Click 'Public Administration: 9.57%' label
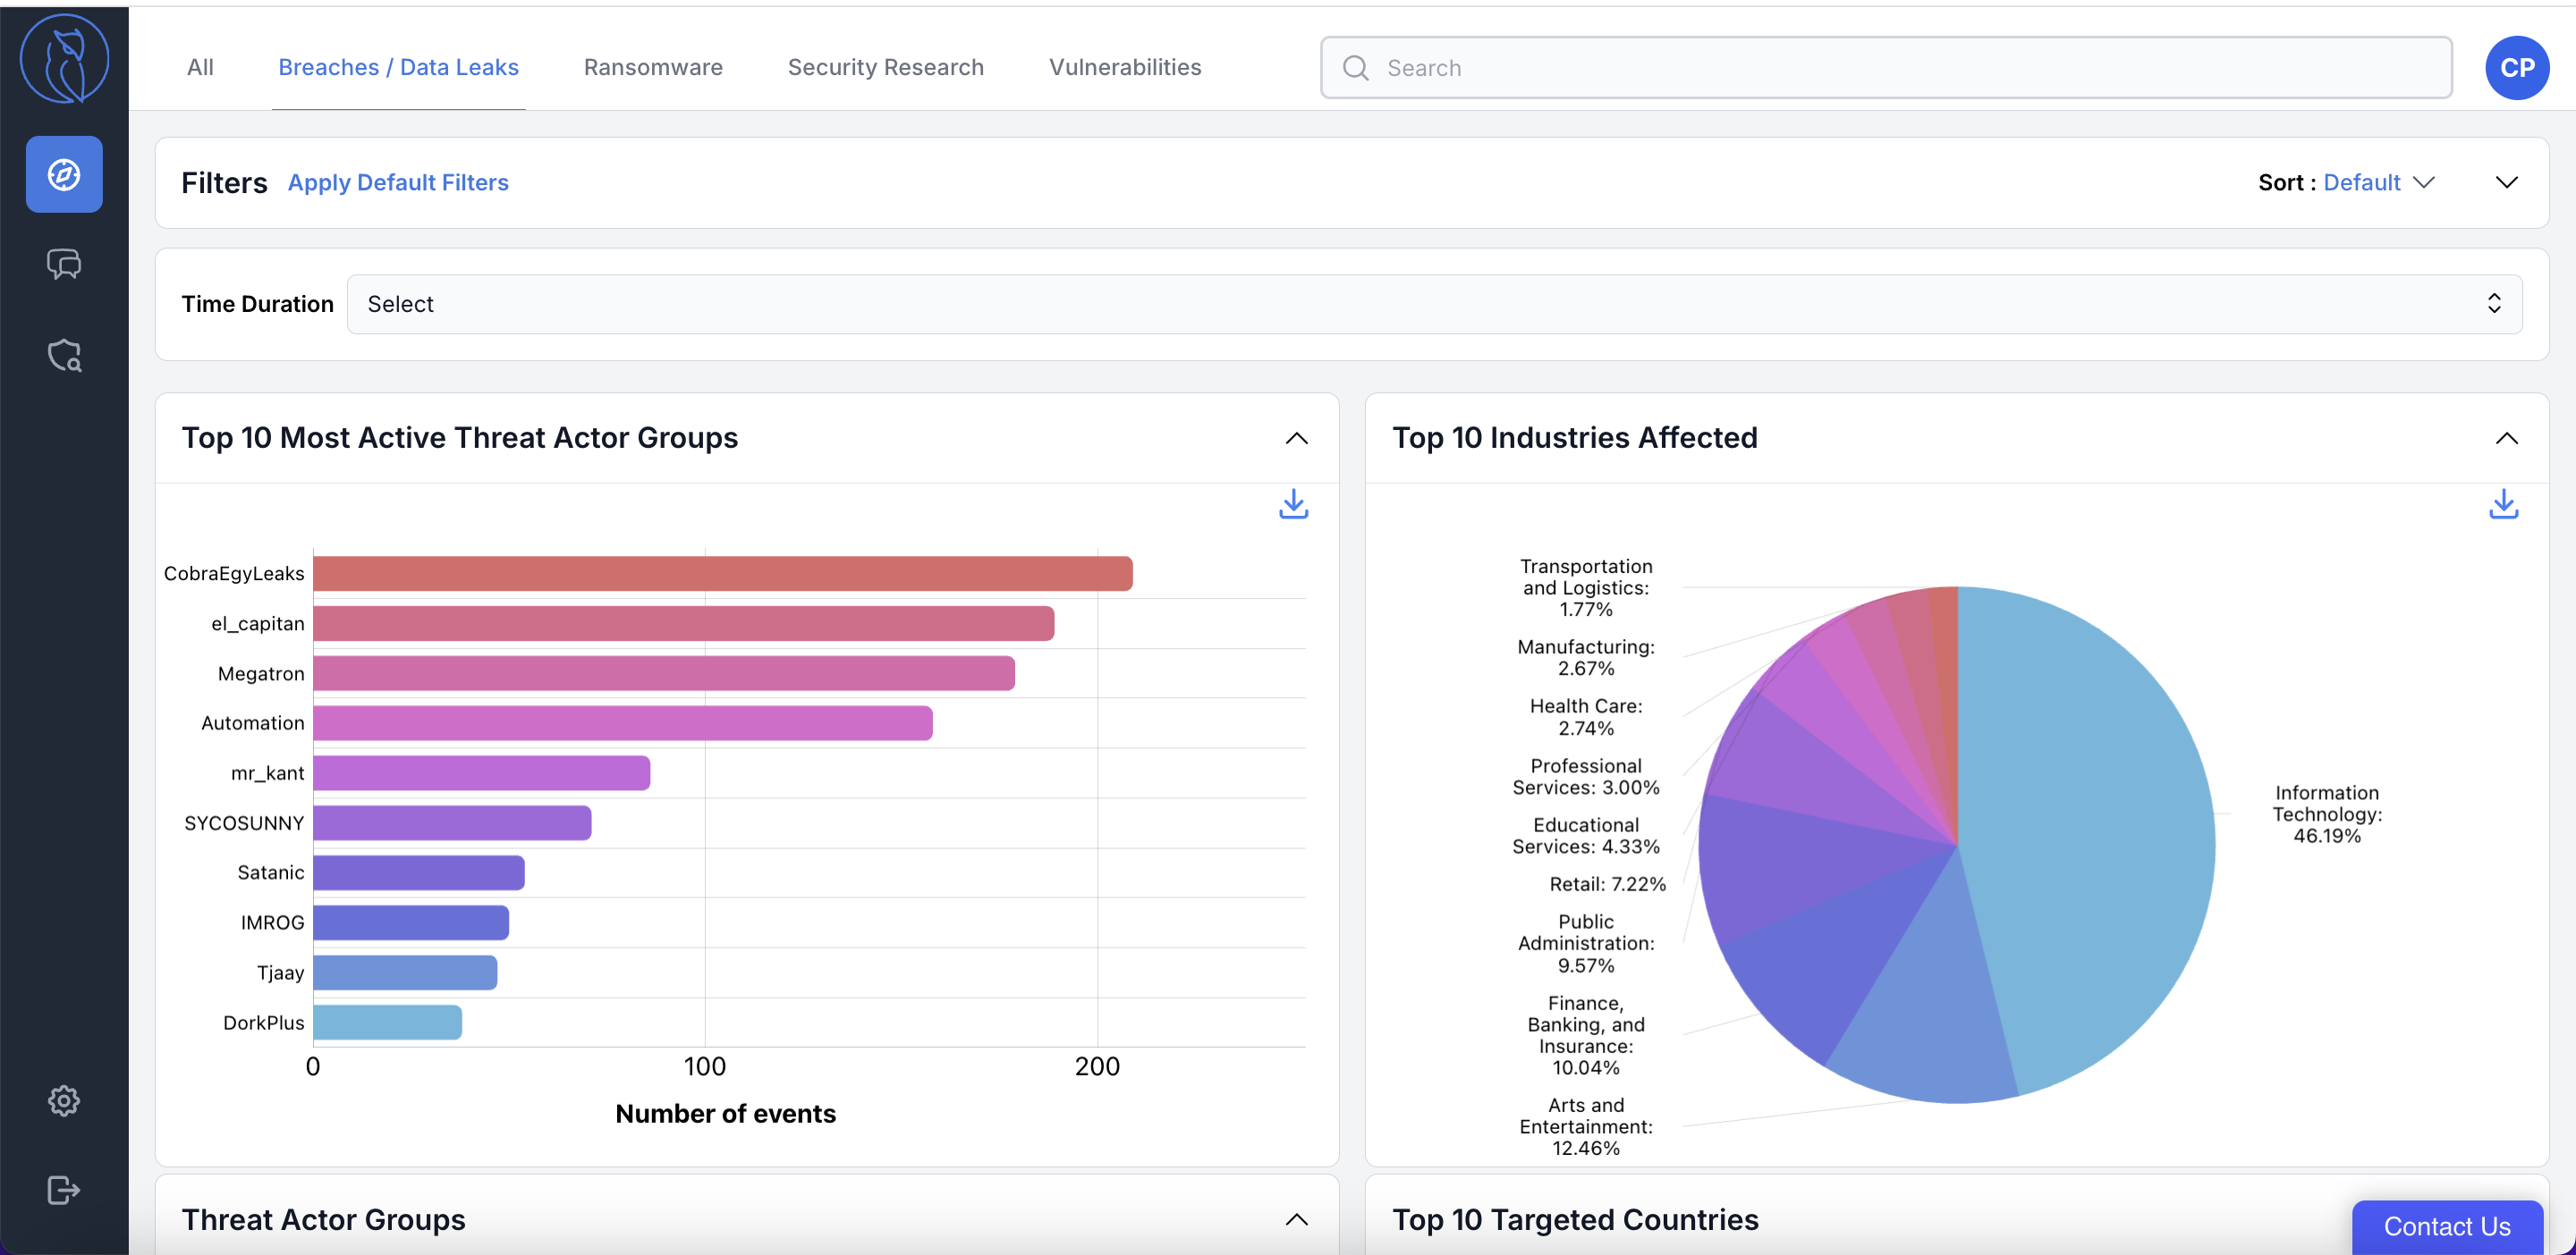Image resolution: width=2576 pixels, height=1255 pixels. click(x=1585, y=943)
